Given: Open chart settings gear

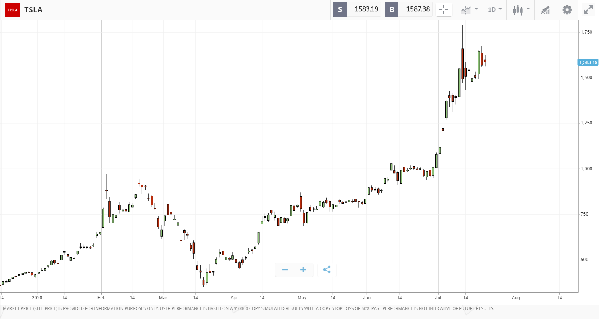Looking at the screenshot, I should point(567,10).
